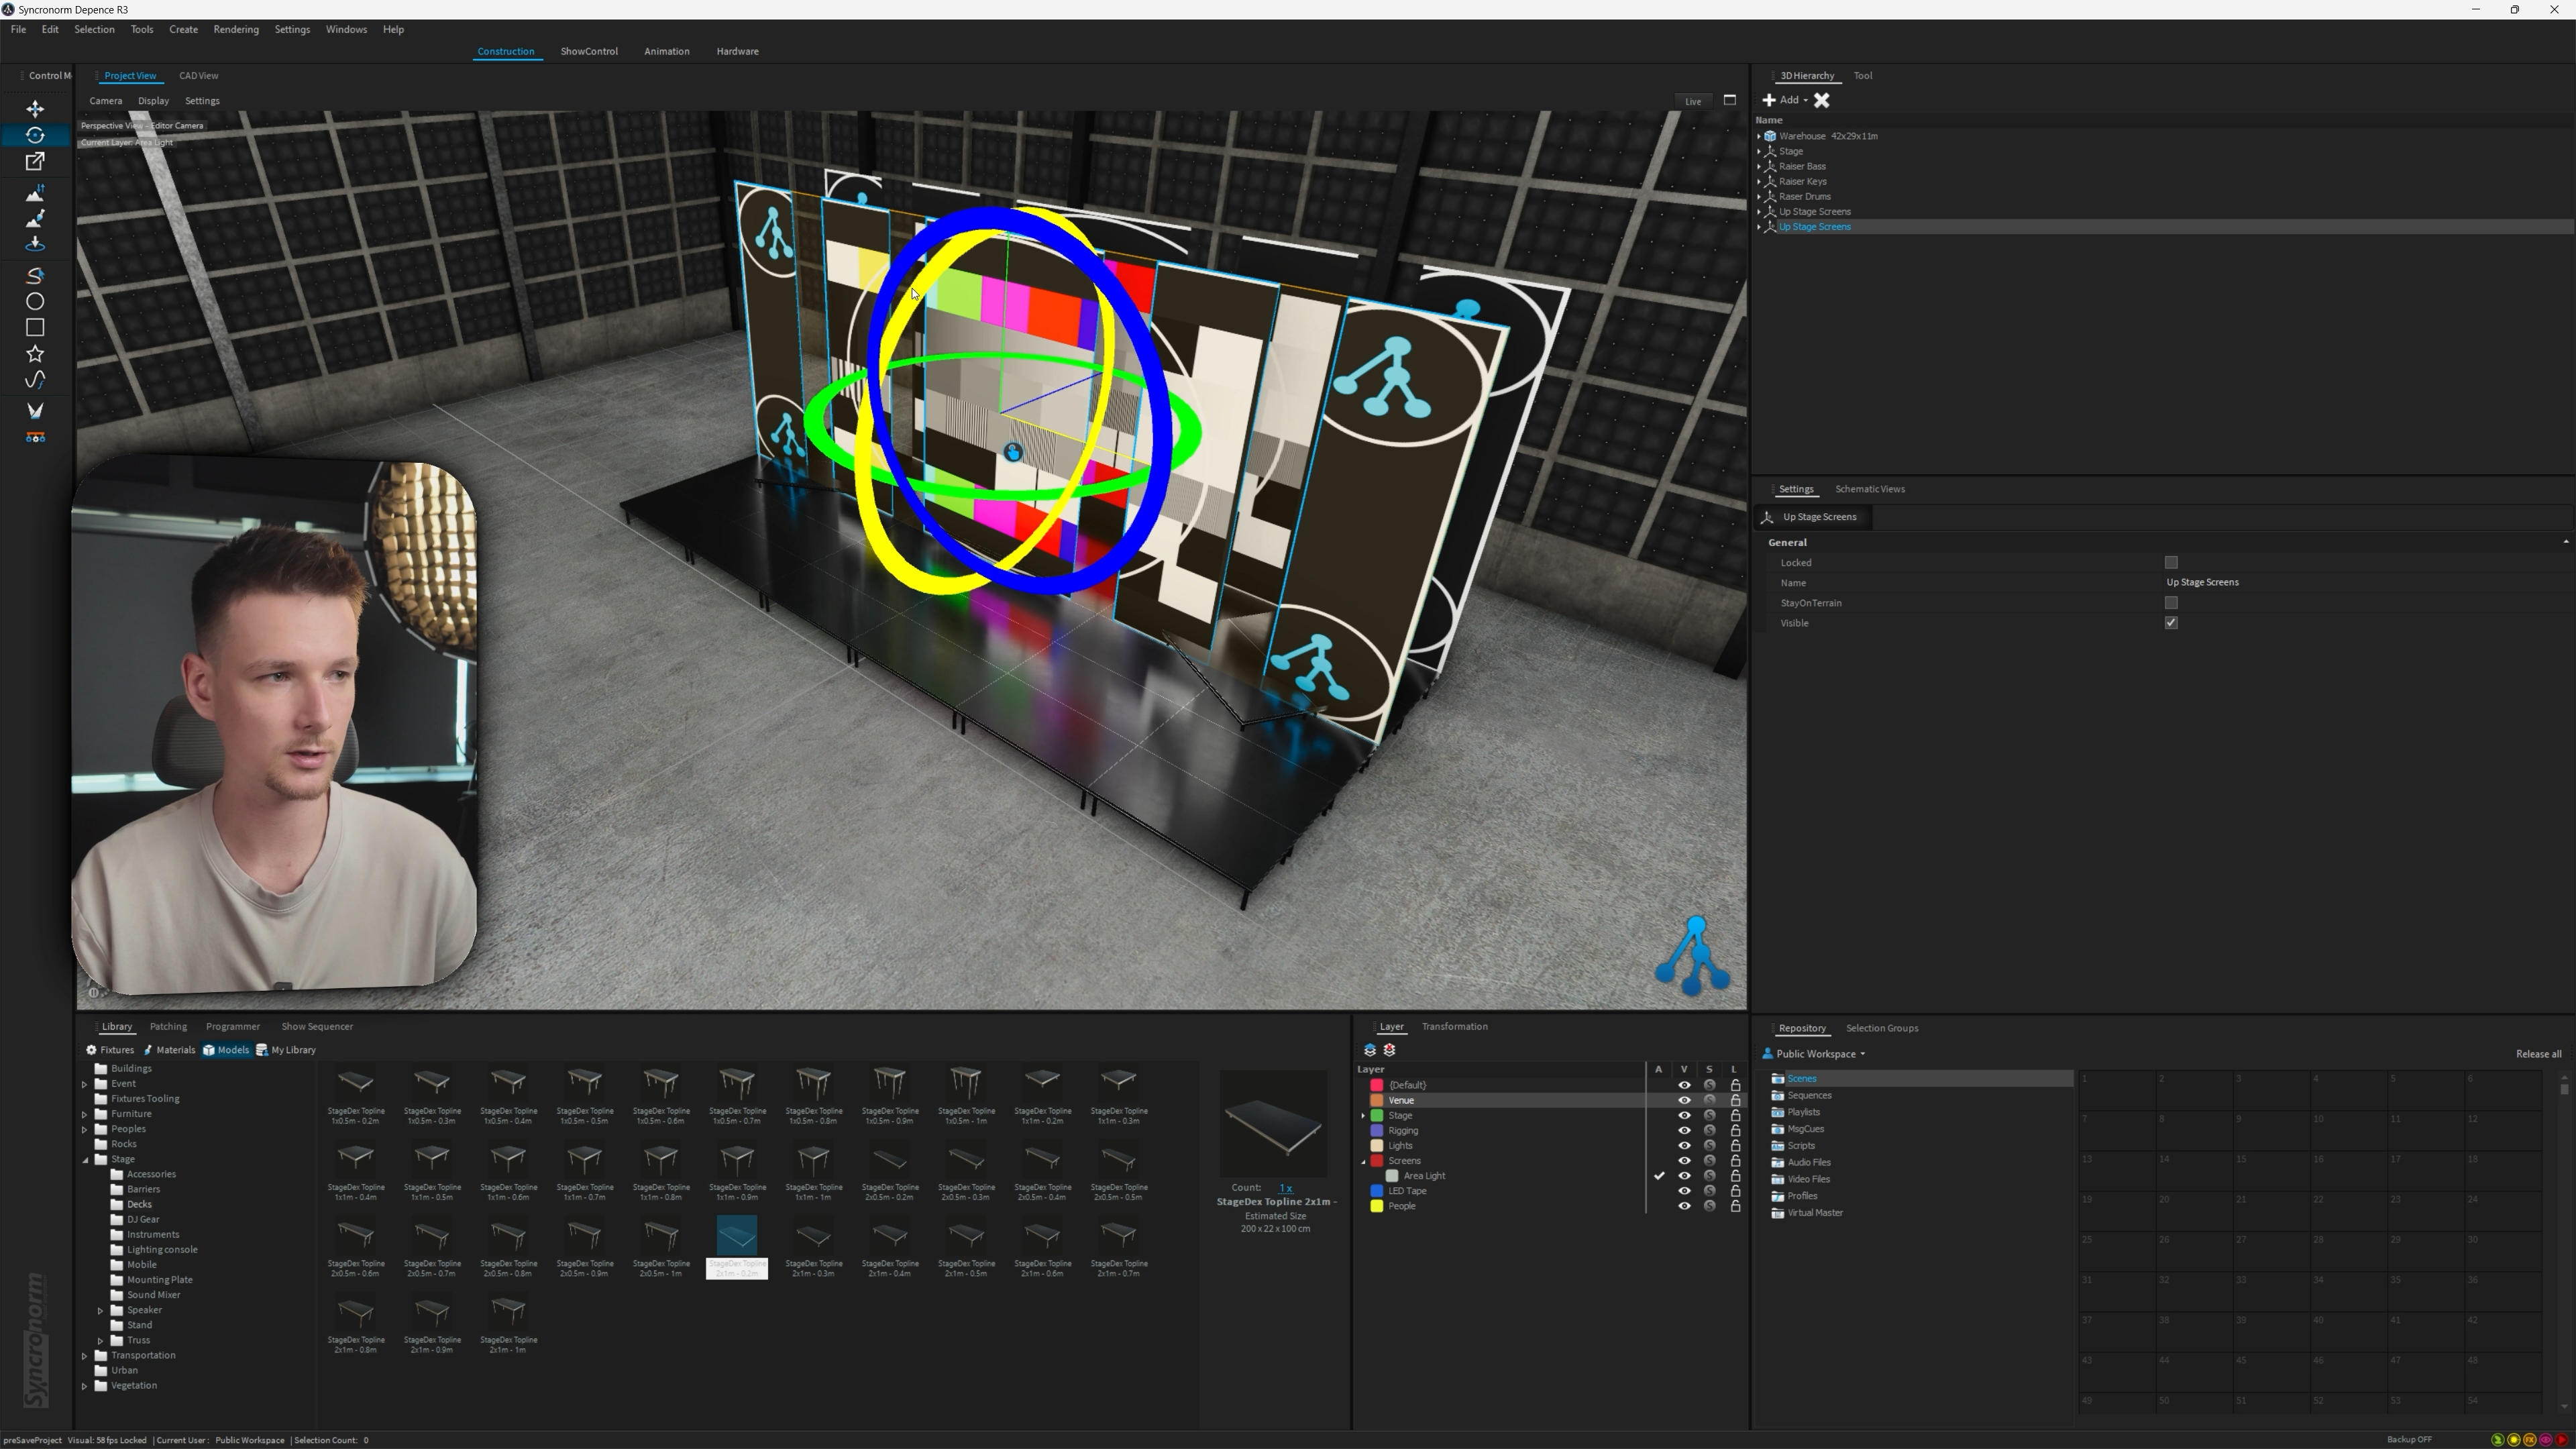This screenshot has width=2576, height=1449.
Task: Select the Rotate tool icon
Action: [35, 135]
